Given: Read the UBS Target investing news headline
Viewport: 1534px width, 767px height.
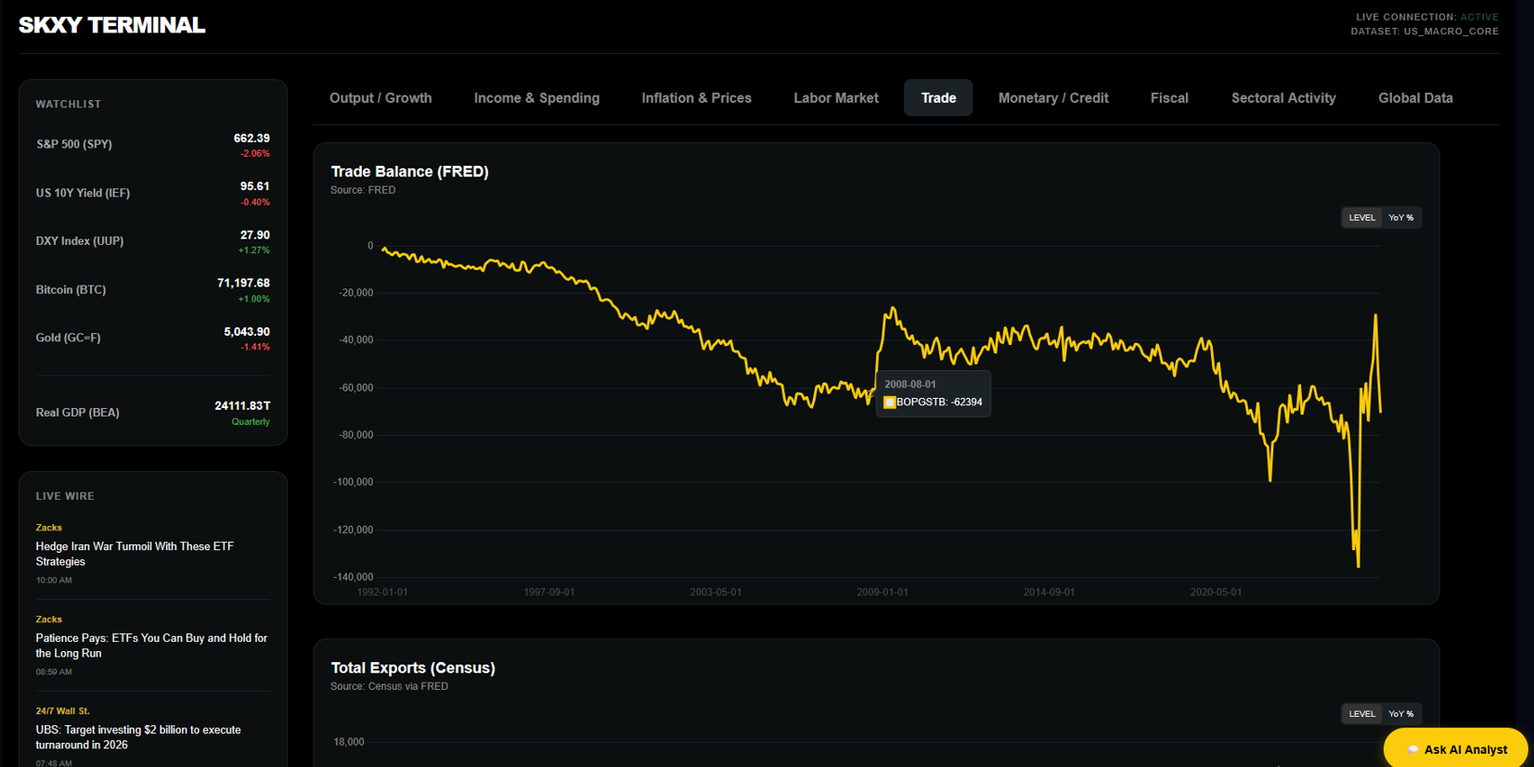Looking at the screenshot, I should pos(138,737).
